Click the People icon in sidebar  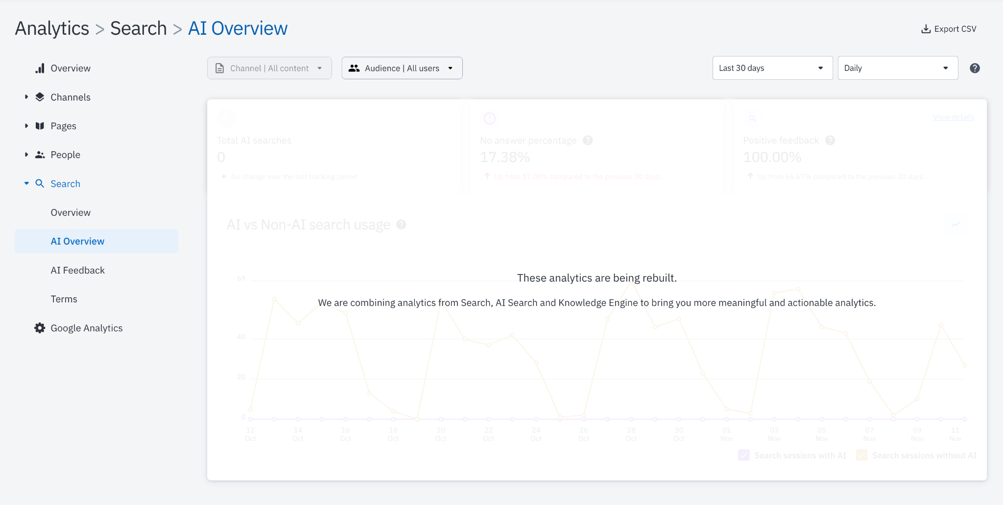40,155
